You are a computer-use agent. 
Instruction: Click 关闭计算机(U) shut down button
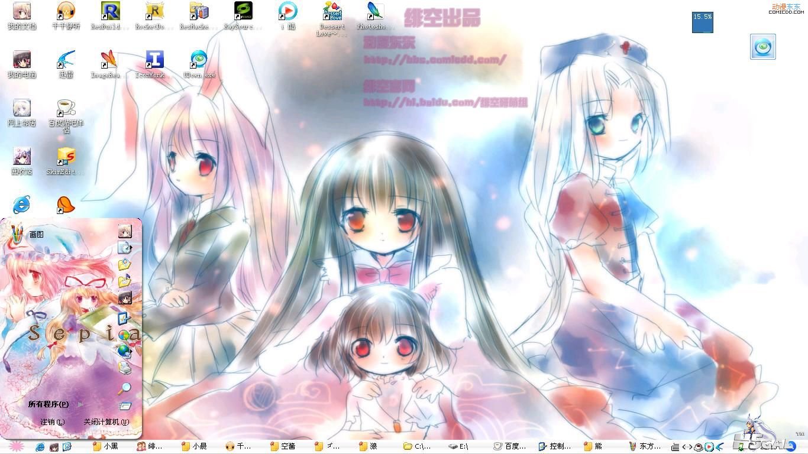tap(106, 422)
